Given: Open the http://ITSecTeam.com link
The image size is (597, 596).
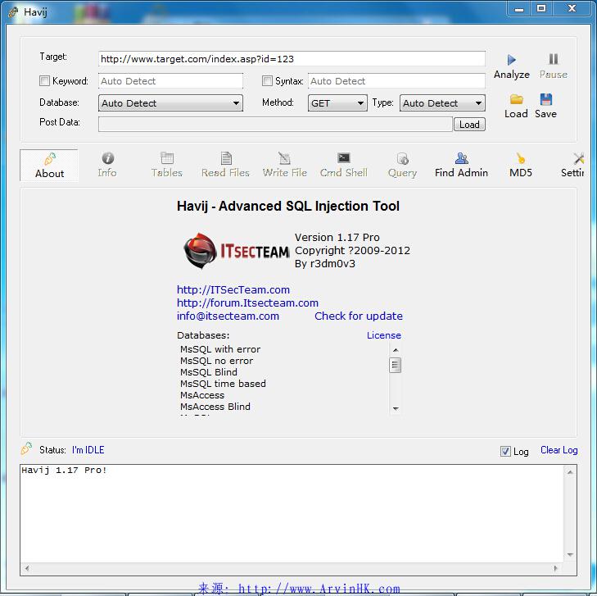Looking at the screenshot, I should point(233,289).
